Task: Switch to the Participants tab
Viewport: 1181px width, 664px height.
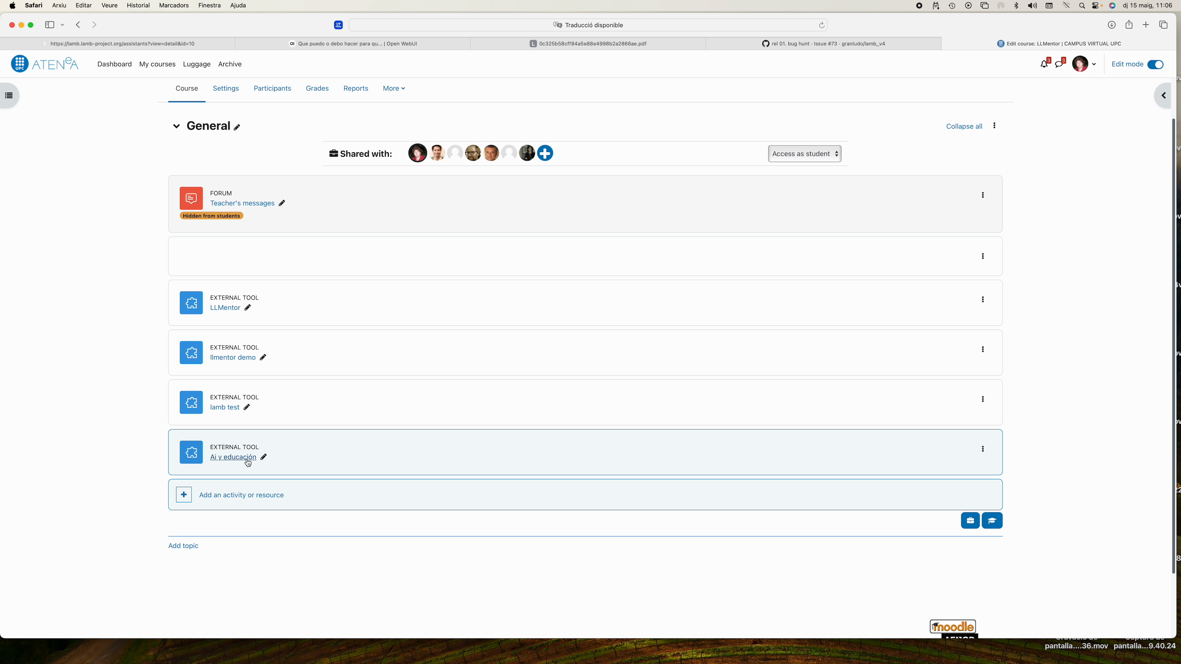Action: 272,88
